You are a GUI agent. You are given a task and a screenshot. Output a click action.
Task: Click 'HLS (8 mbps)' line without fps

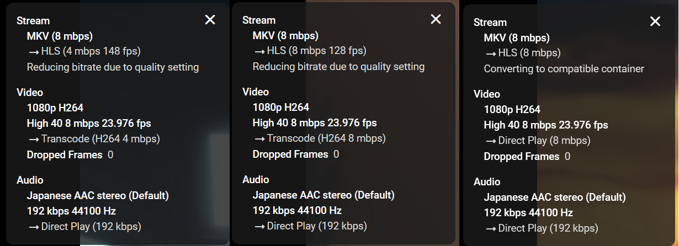tap(522, 53)
